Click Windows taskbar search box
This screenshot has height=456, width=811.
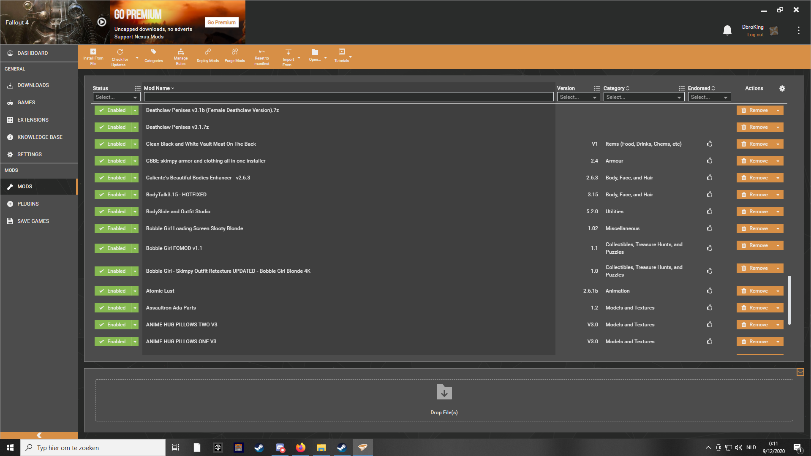coord(93,448)
